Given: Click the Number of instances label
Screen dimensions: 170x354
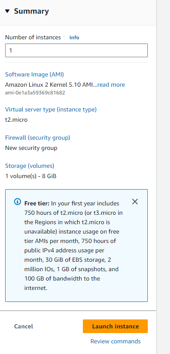Looking at the screenshot, I should [33, 37].
